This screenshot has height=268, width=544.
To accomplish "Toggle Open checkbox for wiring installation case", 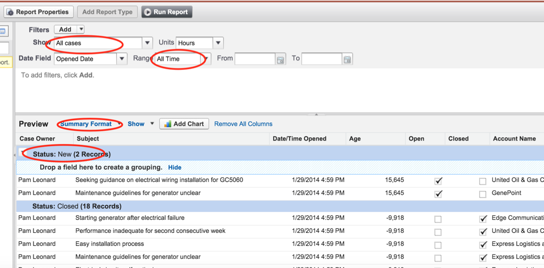I will (438, 181).
